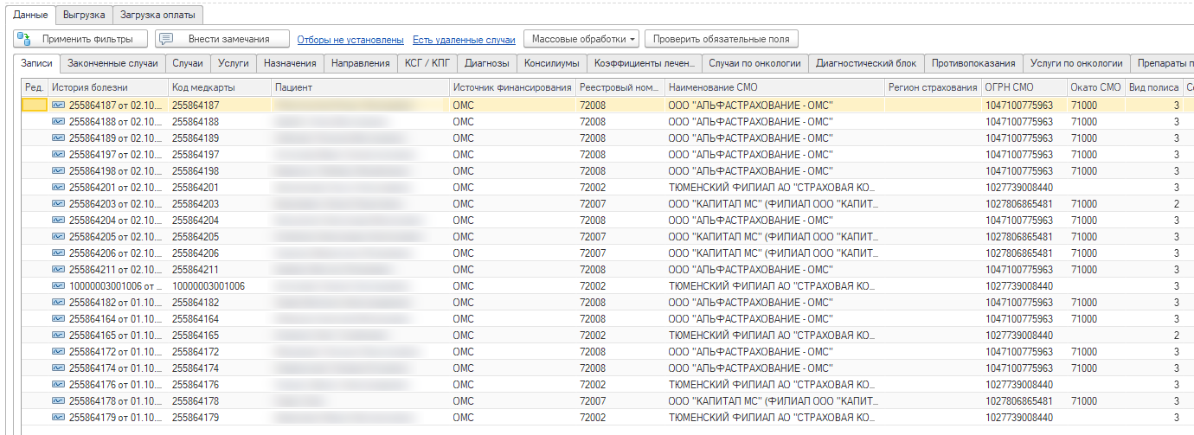The height and width of the screenshot is (435, 1194).
Task: Select the Код медкарты cell 255864206
Action: pos(196,253)
